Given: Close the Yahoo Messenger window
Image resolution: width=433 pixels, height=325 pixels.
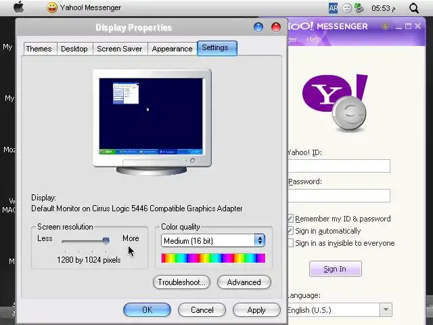Looking at the screenshot, I should click(418, 26).
